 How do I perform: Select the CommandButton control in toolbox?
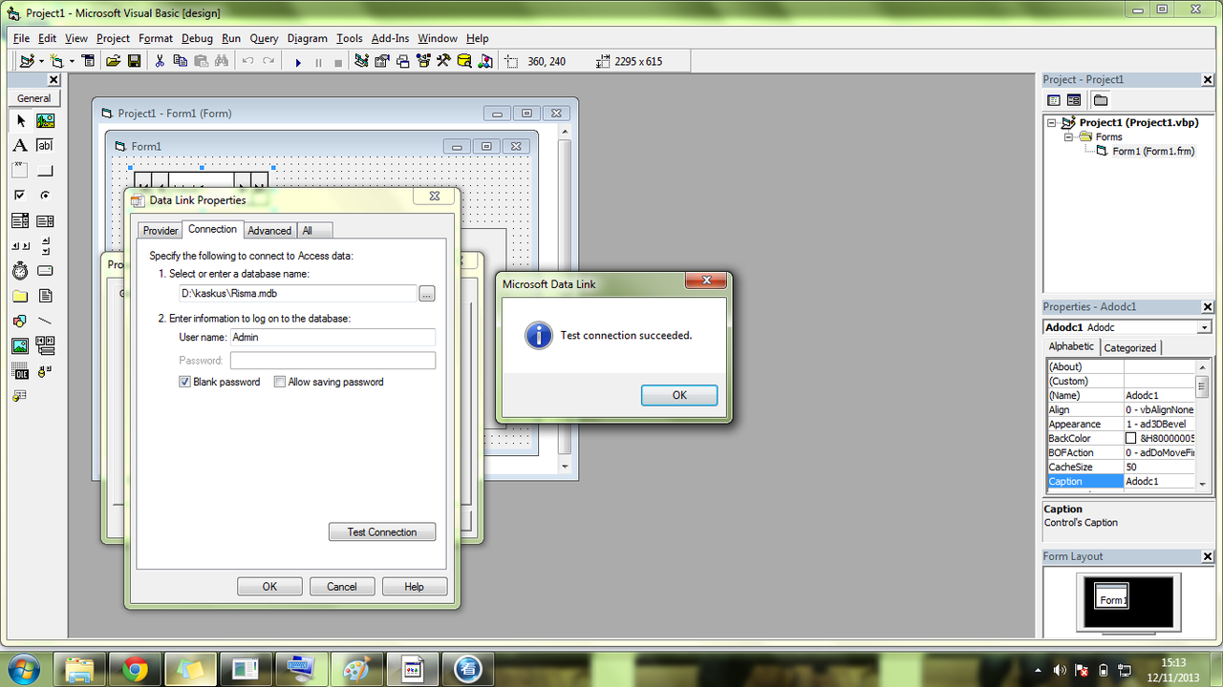click(x=45, y=171)
